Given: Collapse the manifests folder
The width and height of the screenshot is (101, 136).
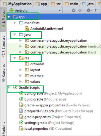Looking at the screenshot, I should click(x=15, y=23).
